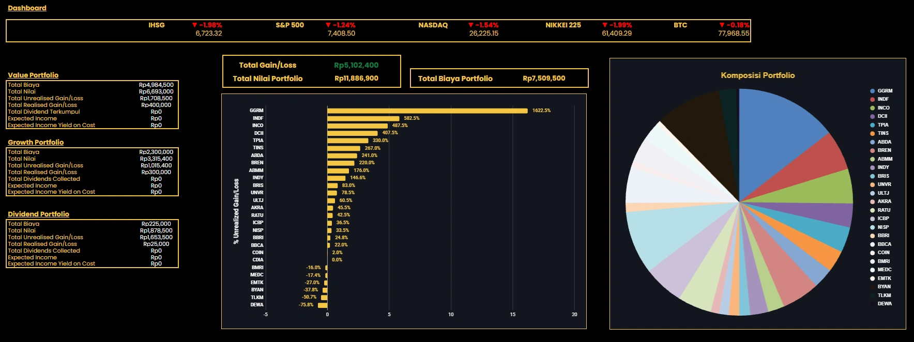Click the GGRM bar showing 1622.5%
Viewport: 914px width, 342px height.
(x=428, y=111)
